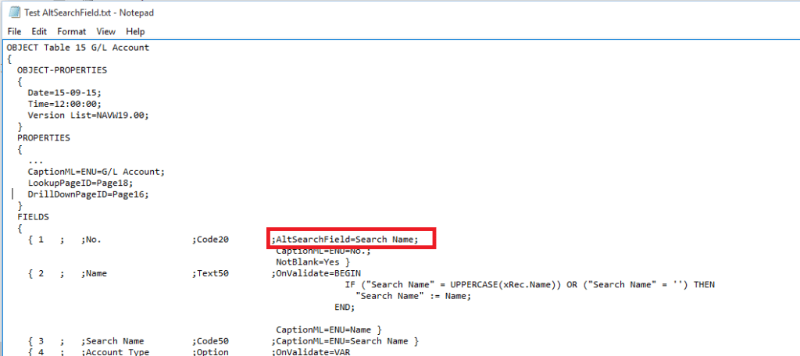Open the Edit menu

coord(39,31)
